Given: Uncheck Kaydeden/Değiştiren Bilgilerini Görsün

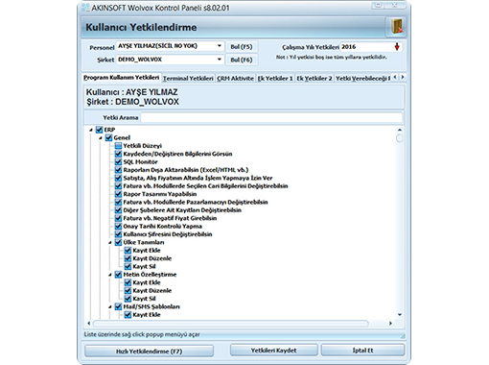Looking at the screenshot, I should 118,154.
